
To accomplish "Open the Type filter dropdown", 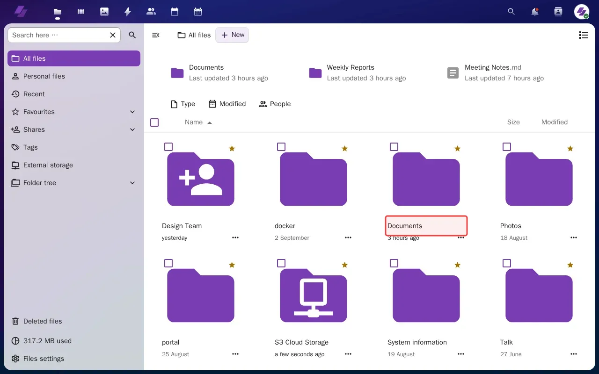I will 183,104.
